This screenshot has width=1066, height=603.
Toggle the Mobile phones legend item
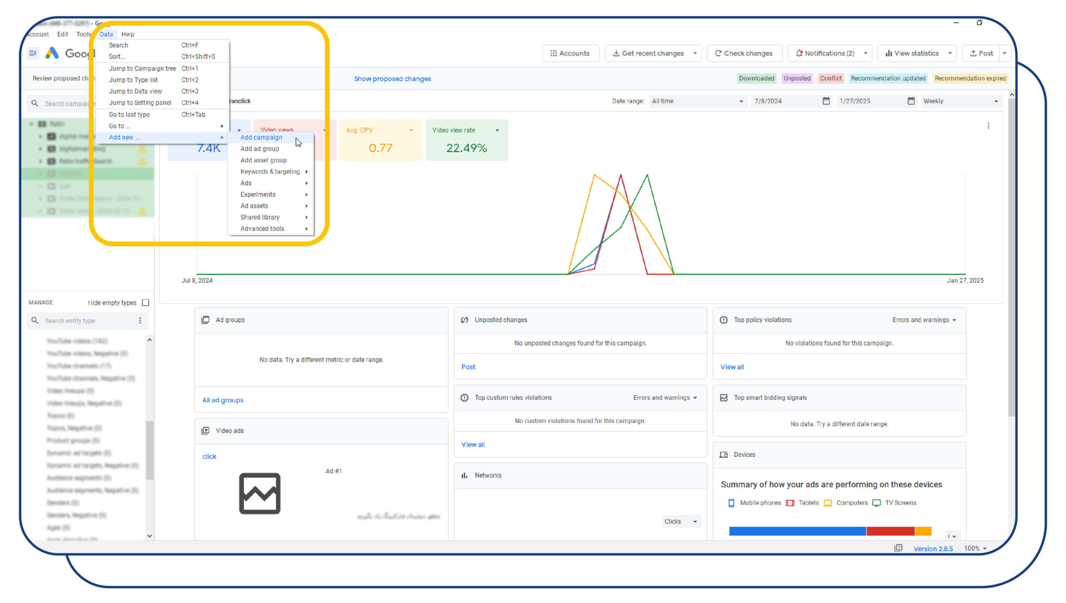755,503
